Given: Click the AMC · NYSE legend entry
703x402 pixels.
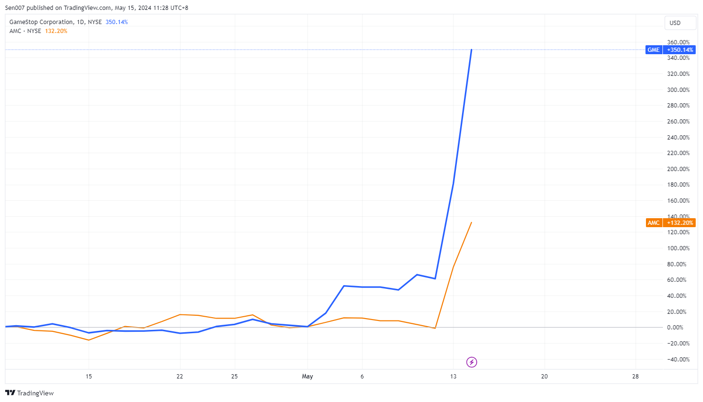Looking at the screenshot, I should coord(25,31).
